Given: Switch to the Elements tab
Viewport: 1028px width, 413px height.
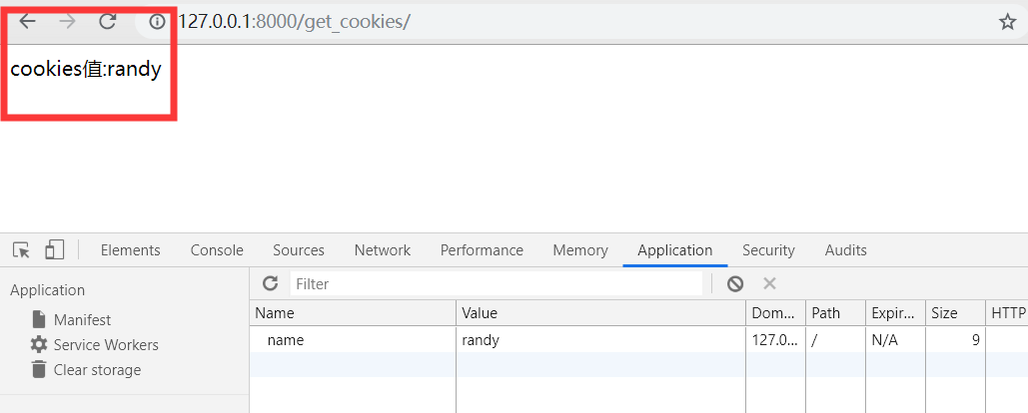Looking at the screenshot, I should [x=130, y=250].
